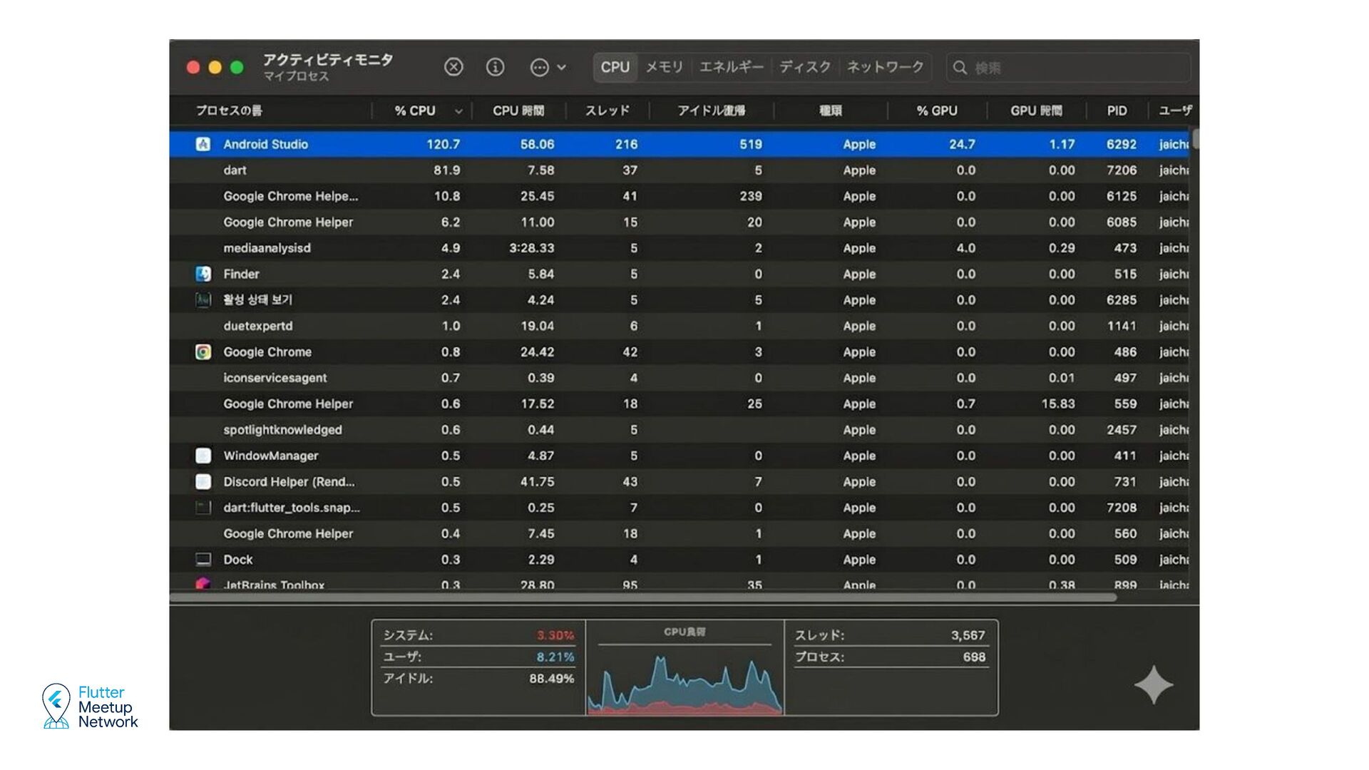Click the Google Chrome process icon
The width and height of the screenshot is (1369, 770).
click(203, 352)
